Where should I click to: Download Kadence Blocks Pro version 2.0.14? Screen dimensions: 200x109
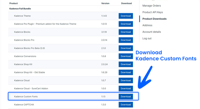[x=125, y=40]
